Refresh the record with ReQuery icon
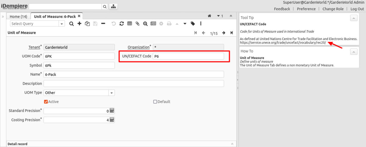366x147 pixels. point(121,23)
